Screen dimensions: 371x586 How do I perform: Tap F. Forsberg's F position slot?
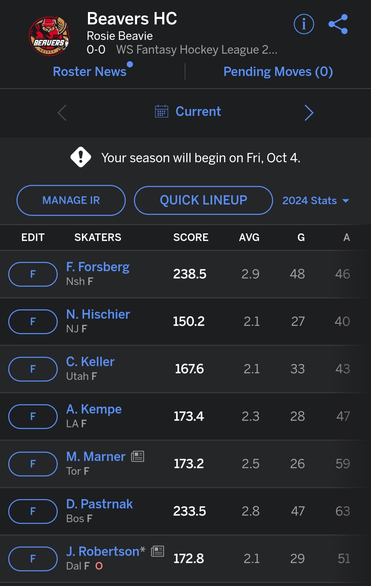(33, 274)
